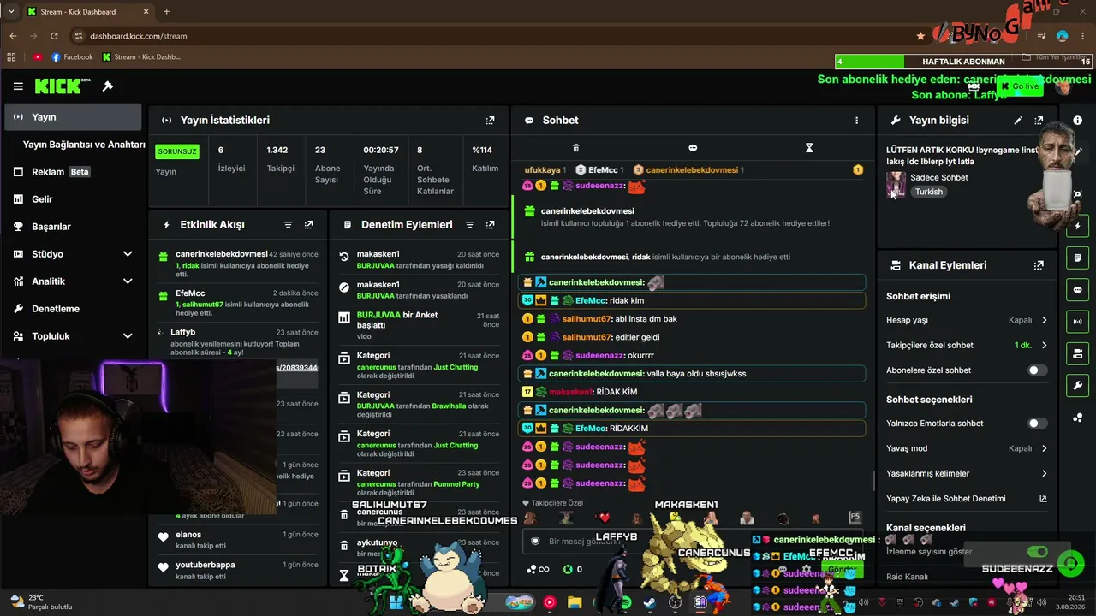Toggle Yalnızca Emotlarla sohbet switch

coord(1037,423)
